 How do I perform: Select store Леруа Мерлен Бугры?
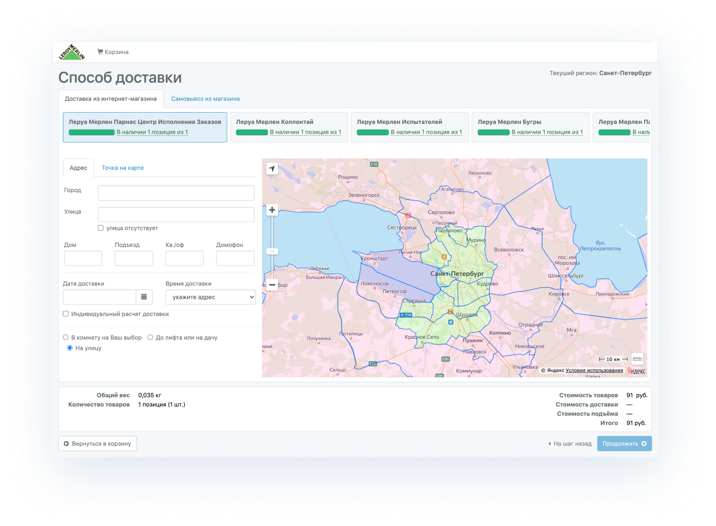[x=530, y=127]
